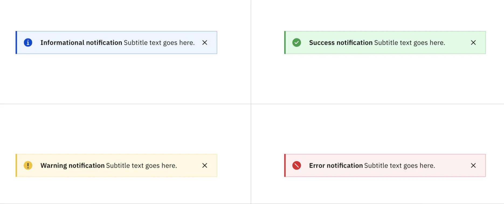Click subtitle text in the Error notification
Viewport: 504px width, 204px height.
pyautogui.click(x=400, y=166)
